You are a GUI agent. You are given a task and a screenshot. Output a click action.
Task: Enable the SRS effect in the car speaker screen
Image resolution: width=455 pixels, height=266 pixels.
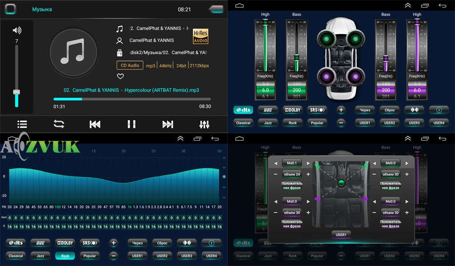317,110
